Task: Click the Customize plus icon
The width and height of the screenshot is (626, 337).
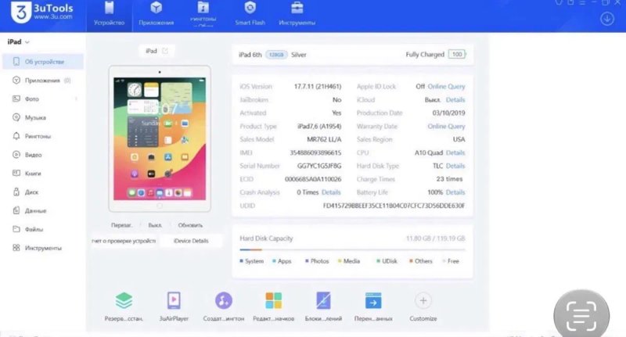Action: coord(423,301)
